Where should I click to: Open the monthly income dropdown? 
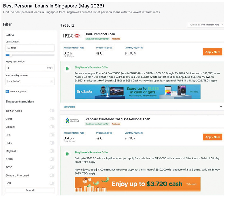pyautogui.click(x=30, y=81)
